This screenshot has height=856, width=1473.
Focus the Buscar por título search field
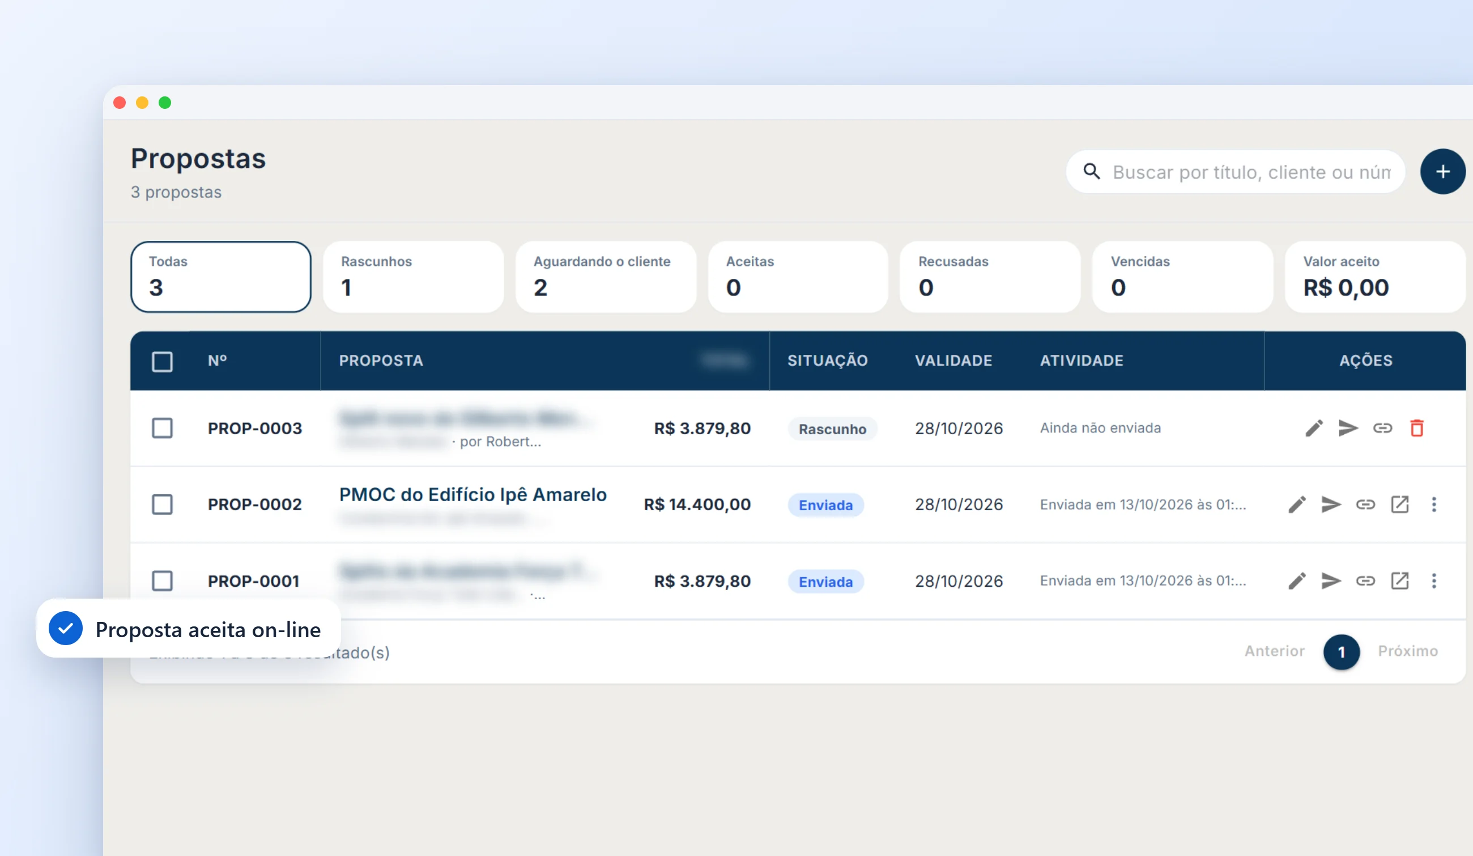[1235, 172]
